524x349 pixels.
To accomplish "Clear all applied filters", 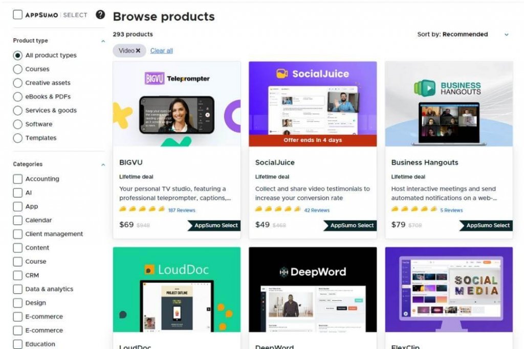I will [x=161, y=51].
